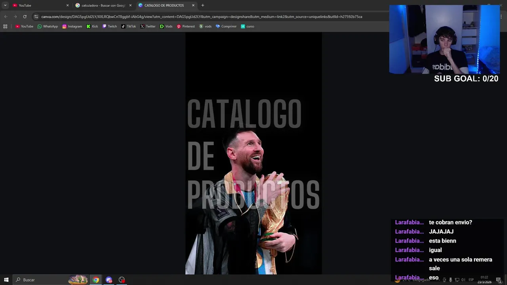Screen dimensions: 507x285
Task: Open the curso bookmark
Action: pyautogui.click(x=248, y=26)
